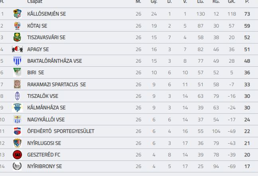258x176 pixels.
Task: Click the Biri SE green logo
Action: [x=17, y=73]
